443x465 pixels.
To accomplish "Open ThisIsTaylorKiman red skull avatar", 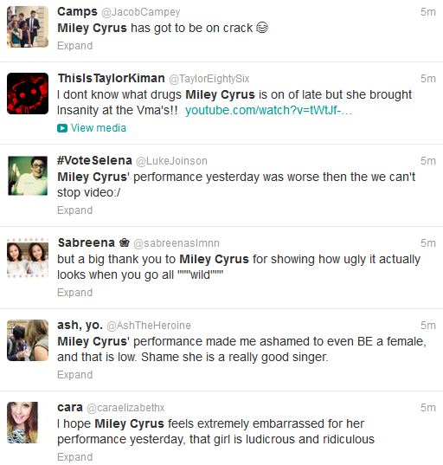I will (28, 94).
